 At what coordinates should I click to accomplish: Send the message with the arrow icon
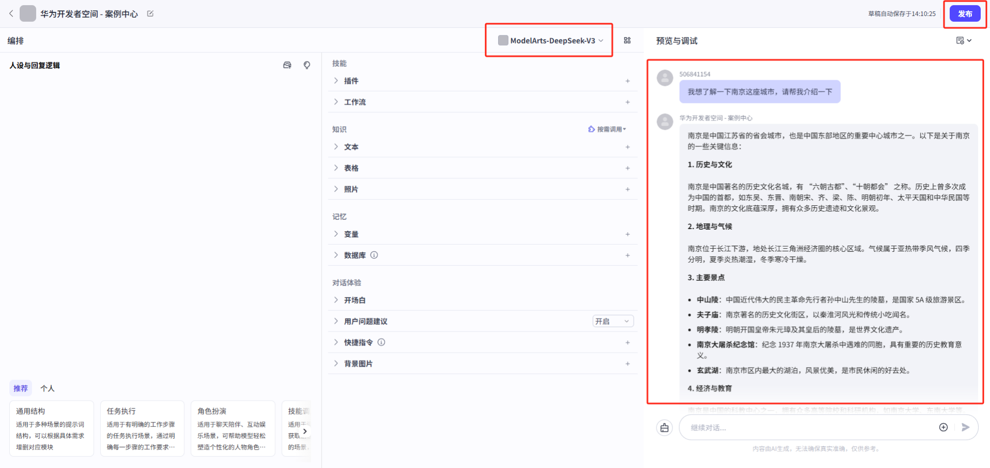tap(965, 427)
